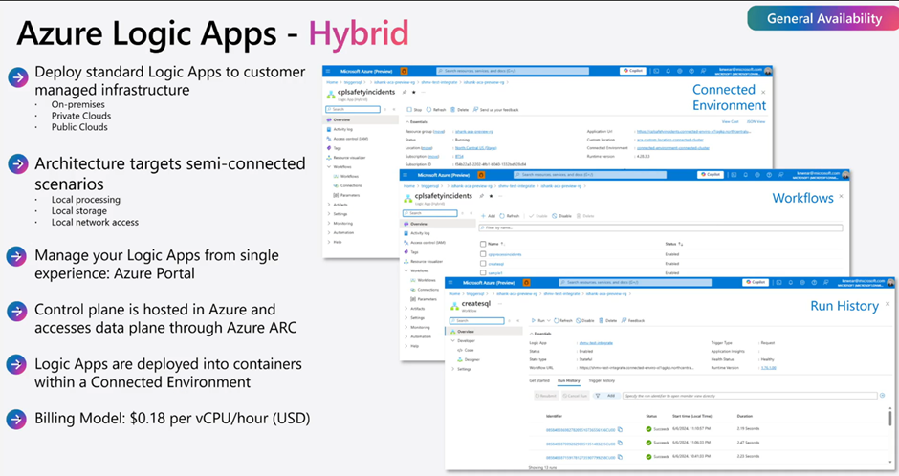Open hamburger menu in Run History window
Screen dimensions: 899x476
[x=450, y=282]
